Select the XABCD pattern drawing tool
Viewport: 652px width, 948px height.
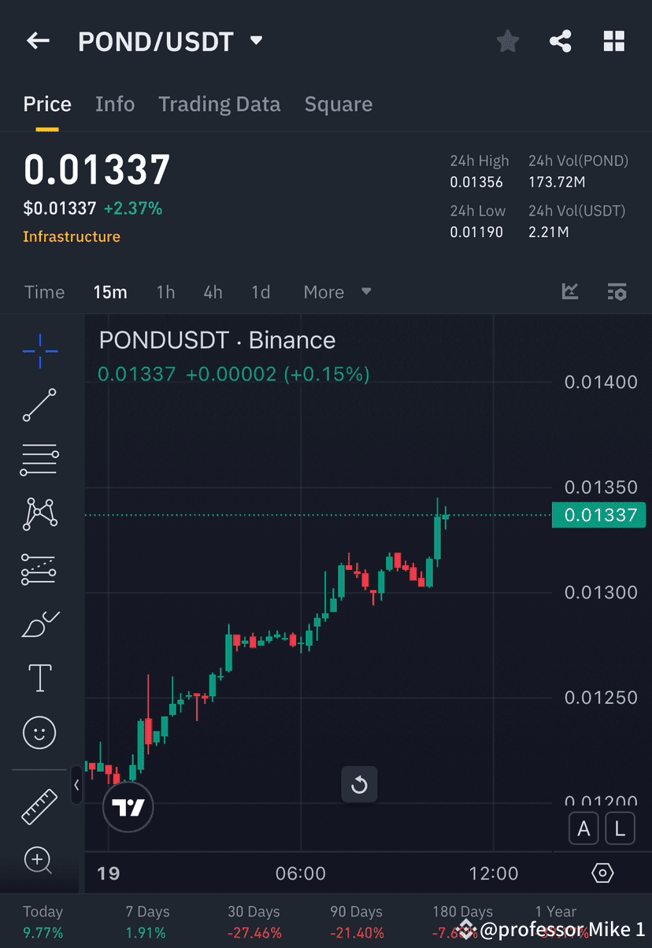click(39, 513)
